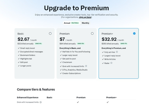Click Premium+ column checkmark in Grok row
This screenshot has width=149, height=109.
pos(107,102)
